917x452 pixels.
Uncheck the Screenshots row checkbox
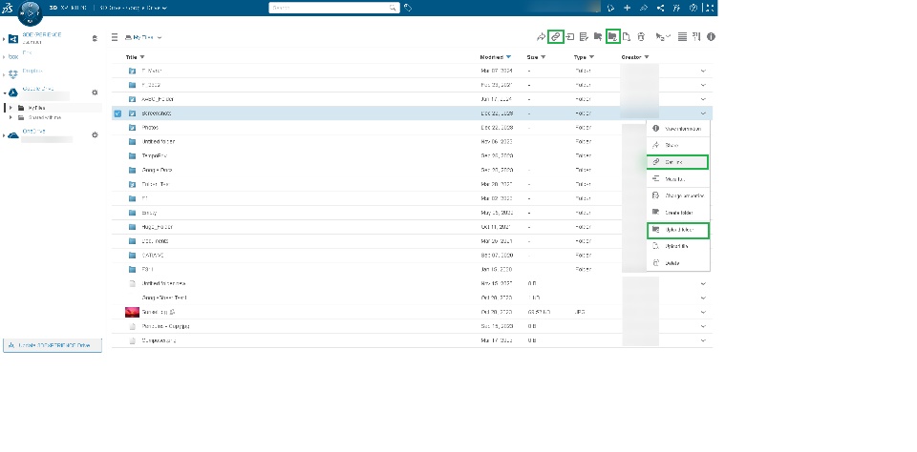[x=117, y=113]
